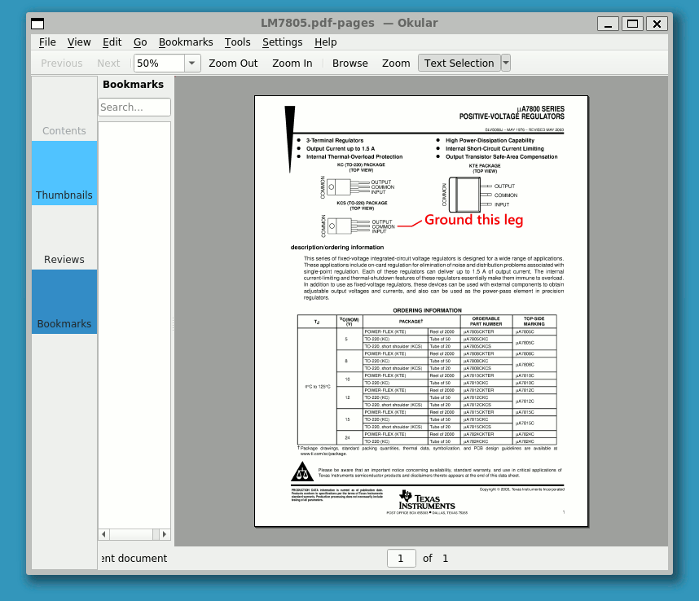Activate the Text Selection tool

459,64
